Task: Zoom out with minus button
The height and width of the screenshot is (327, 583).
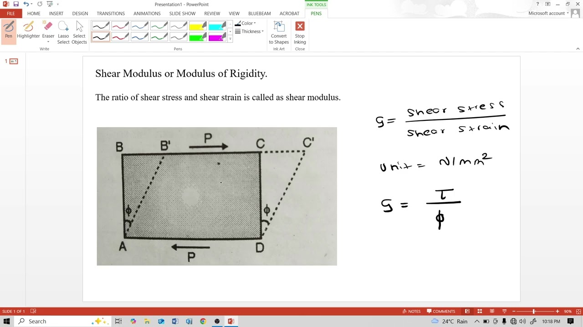Action: [x=514, y=311]
